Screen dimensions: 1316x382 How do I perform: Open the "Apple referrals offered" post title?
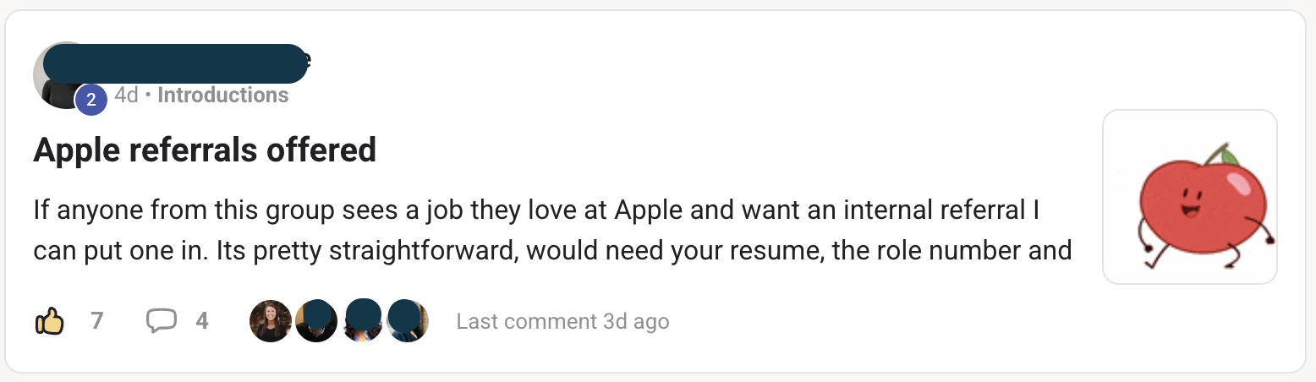click(205, 150)
